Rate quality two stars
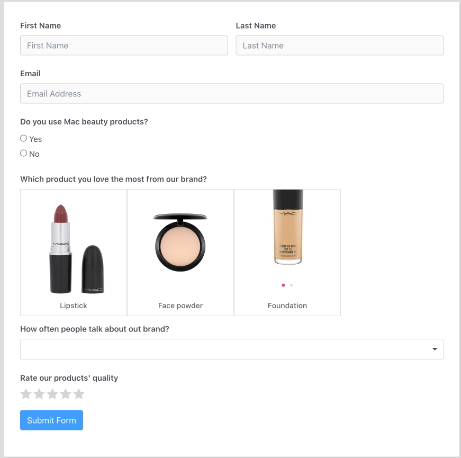This screenshot has width=461, height=458. click(x=39, y=394)
